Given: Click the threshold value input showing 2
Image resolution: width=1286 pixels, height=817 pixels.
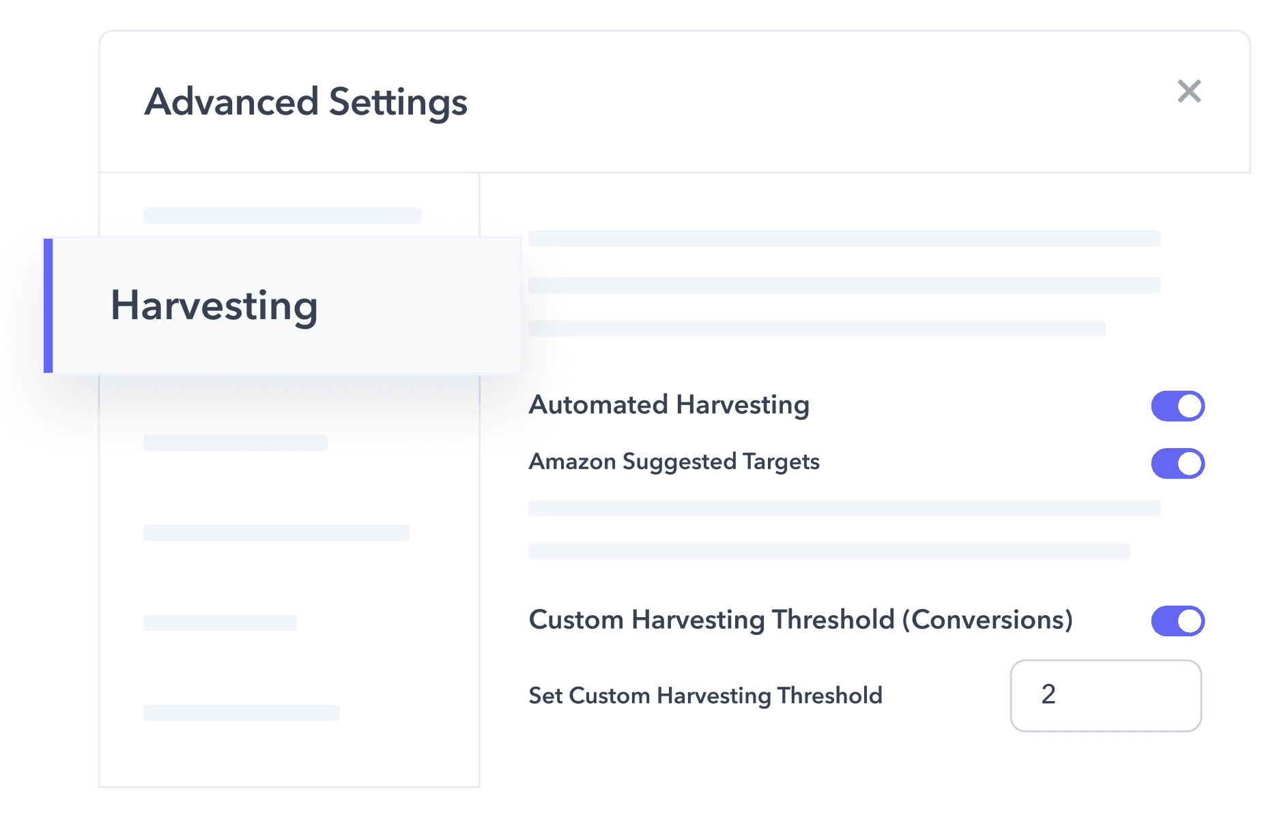Looking at the screenshot, I should tap(1104, 696).
